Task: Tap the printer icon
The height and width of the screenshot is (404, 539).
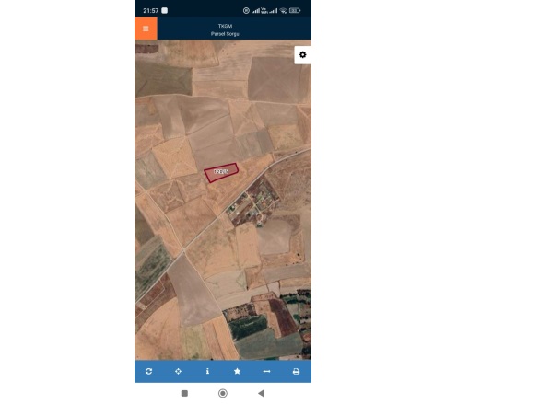Action: click(x=296, y=371)
